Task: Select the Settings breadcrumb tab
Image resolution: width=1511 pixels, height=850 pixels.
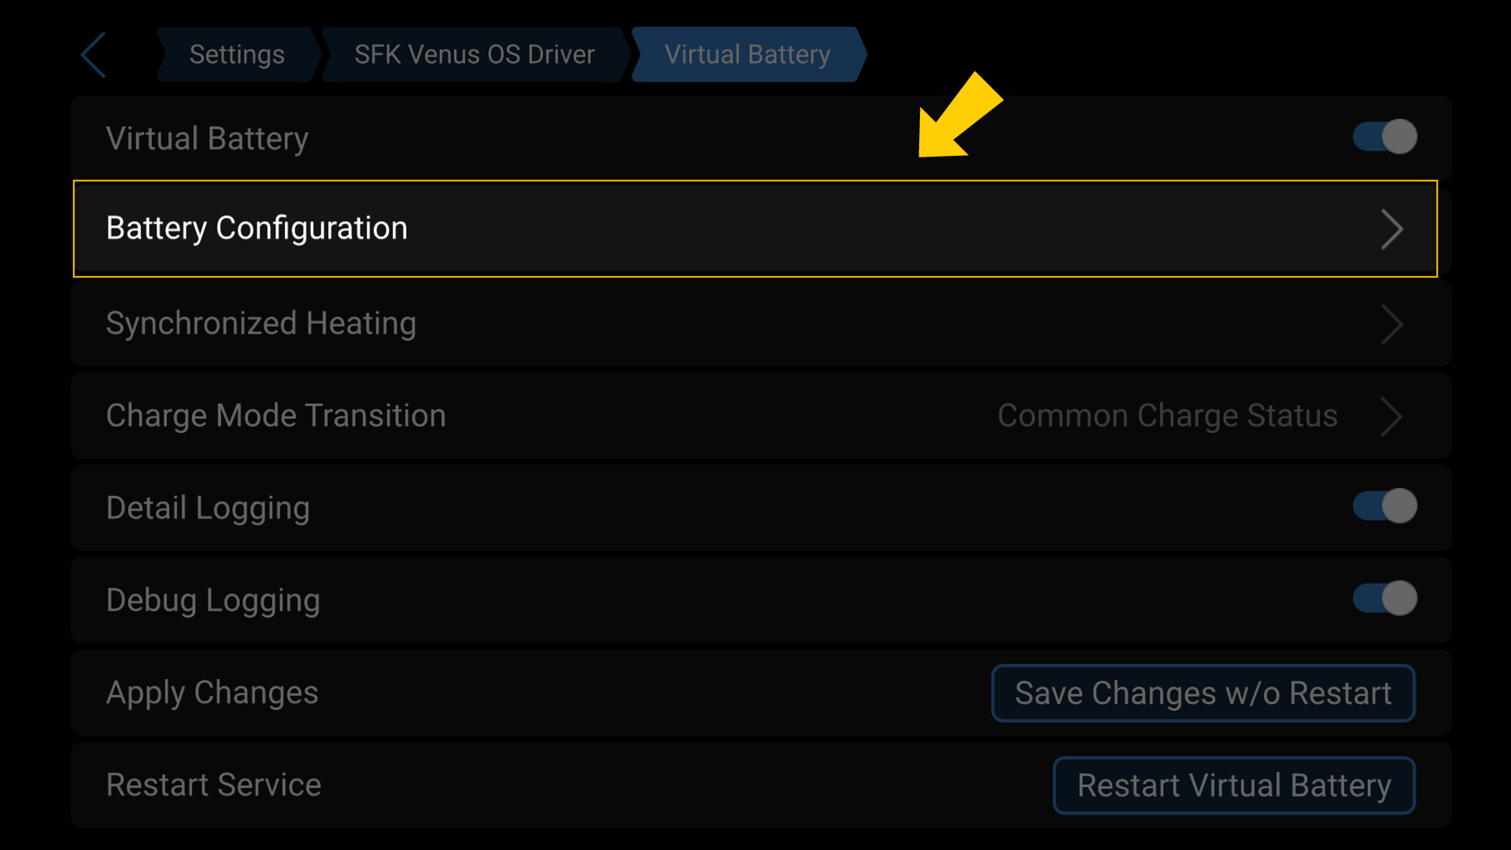Action: point(237,54)
